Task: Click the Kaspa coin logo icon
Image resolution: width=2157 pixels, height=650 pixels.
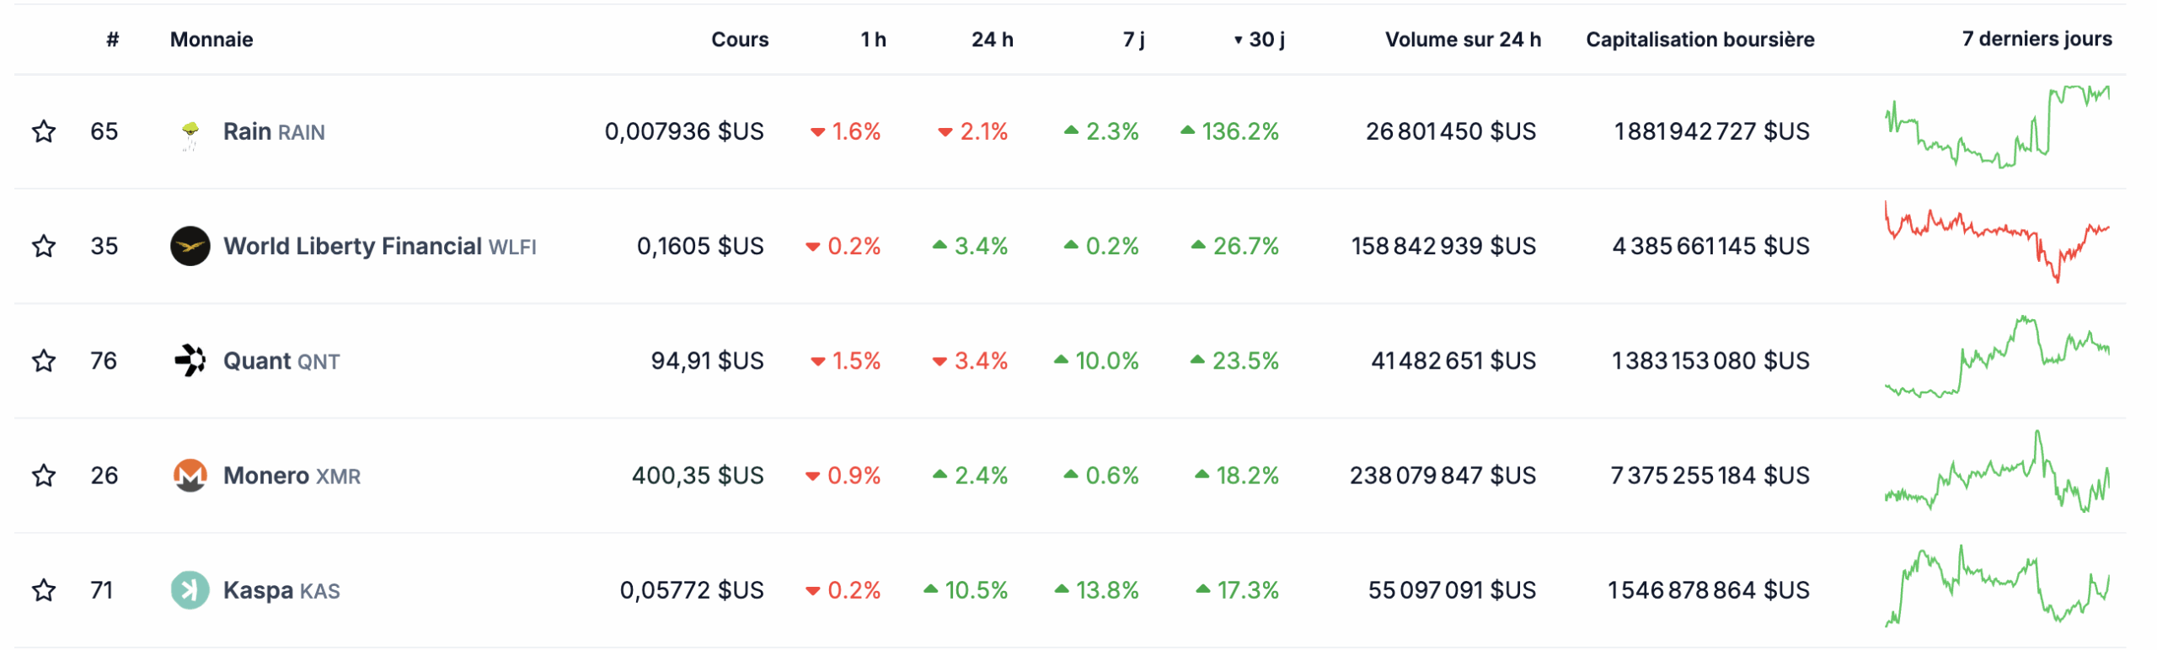Action: pos(190,590)
